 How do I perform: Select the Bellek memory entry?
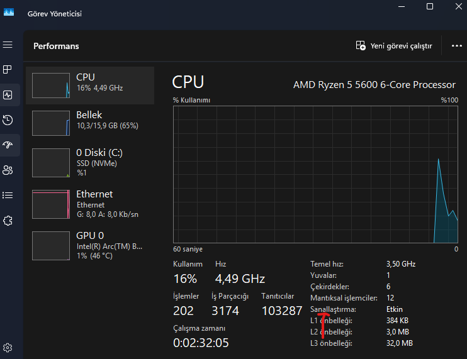pos(89,123)
